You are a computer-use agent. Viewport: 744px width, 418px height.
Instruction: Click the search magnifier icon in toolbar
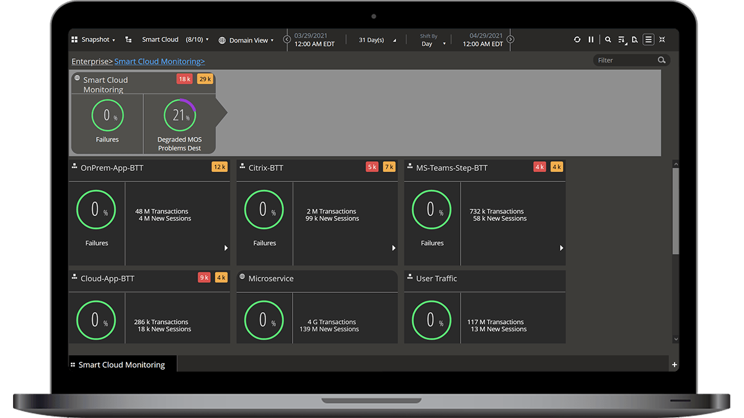(608, 40)
